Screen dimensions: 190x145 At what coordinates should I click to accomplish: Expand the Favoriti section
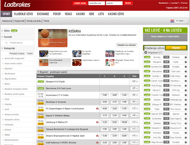point(2,37)
